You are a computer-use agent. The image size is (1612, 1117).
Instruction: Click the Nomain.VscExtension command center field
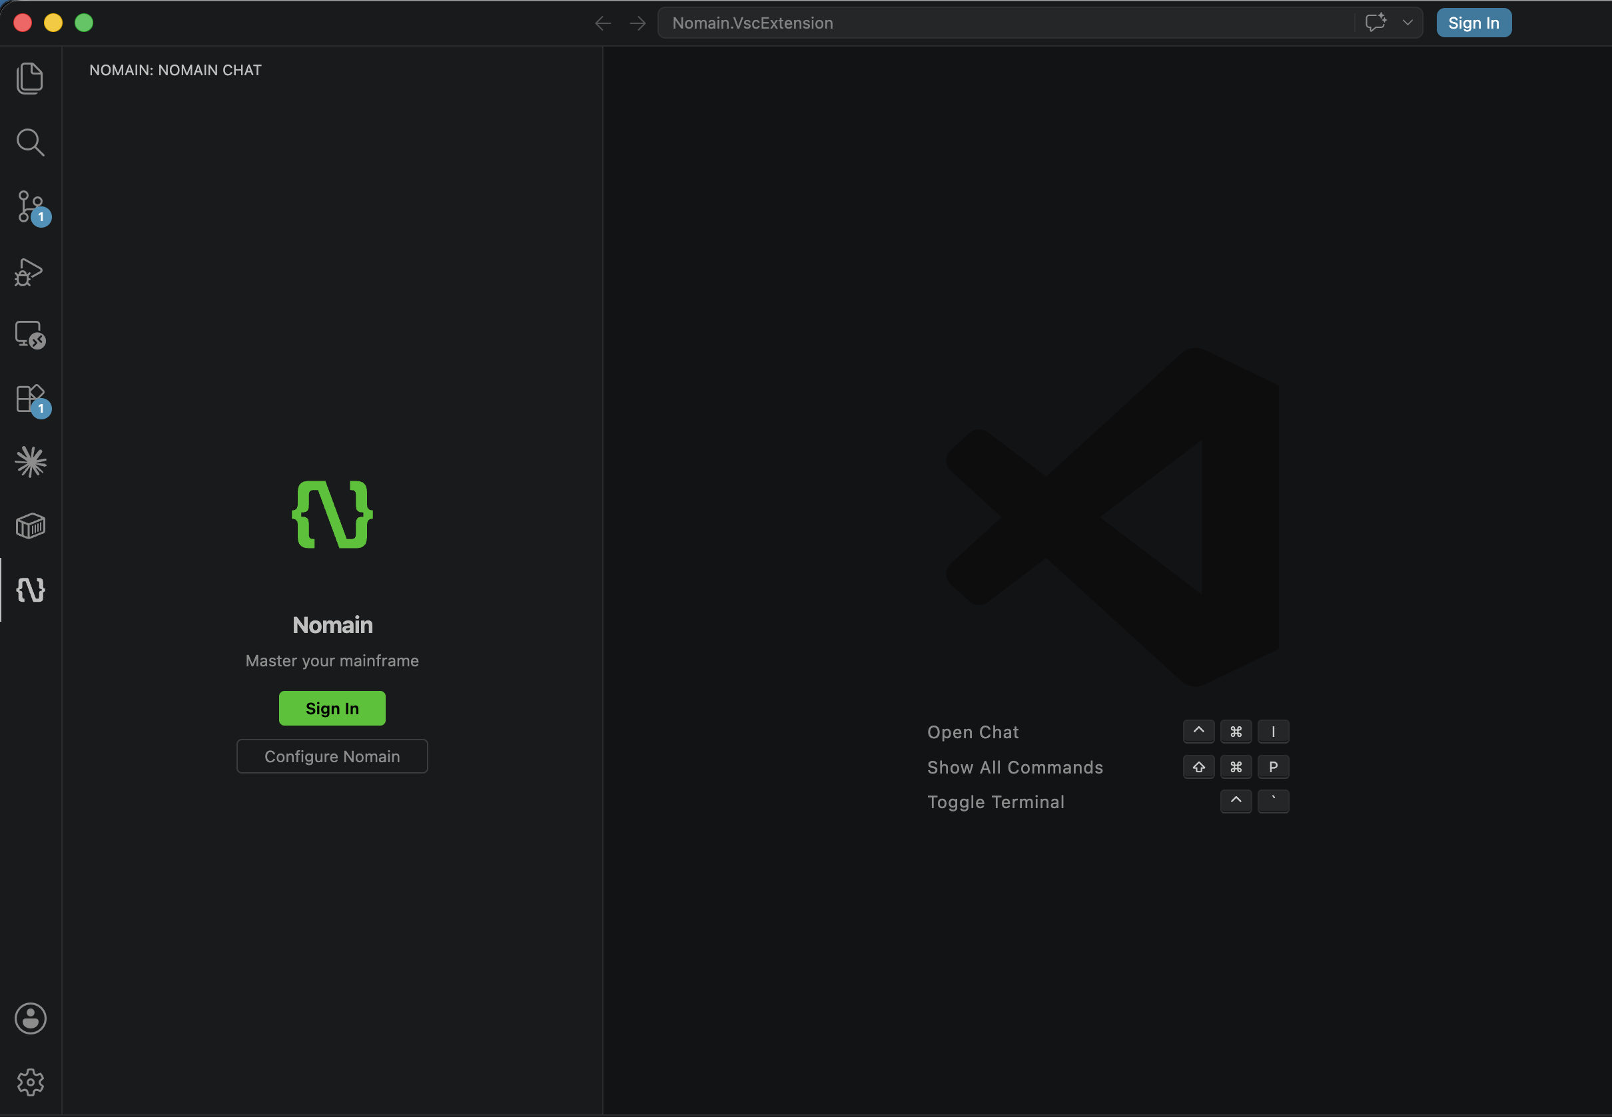tap(1006, 23)
